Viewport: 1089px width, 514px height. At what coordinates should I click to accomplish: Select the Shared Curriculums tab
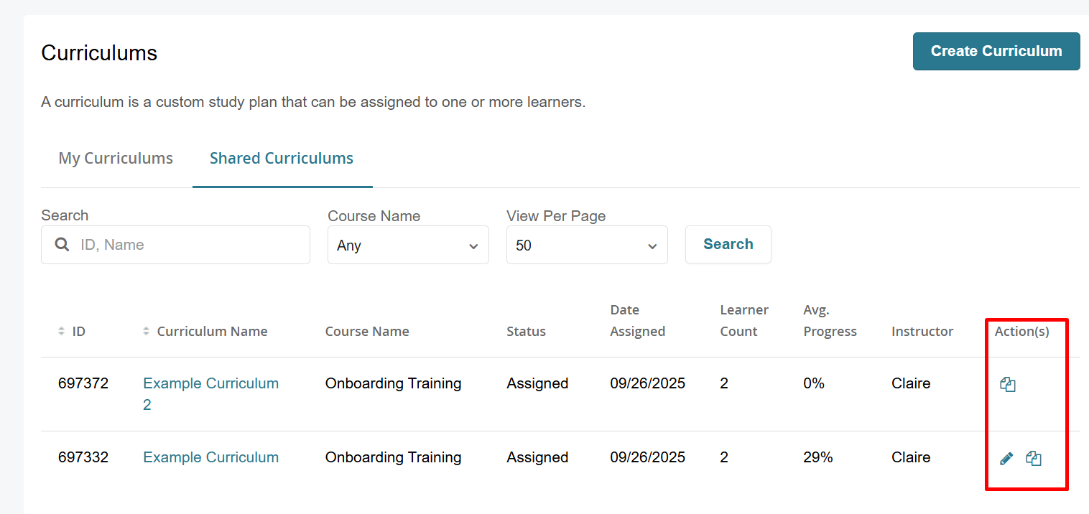click(282, 159)
